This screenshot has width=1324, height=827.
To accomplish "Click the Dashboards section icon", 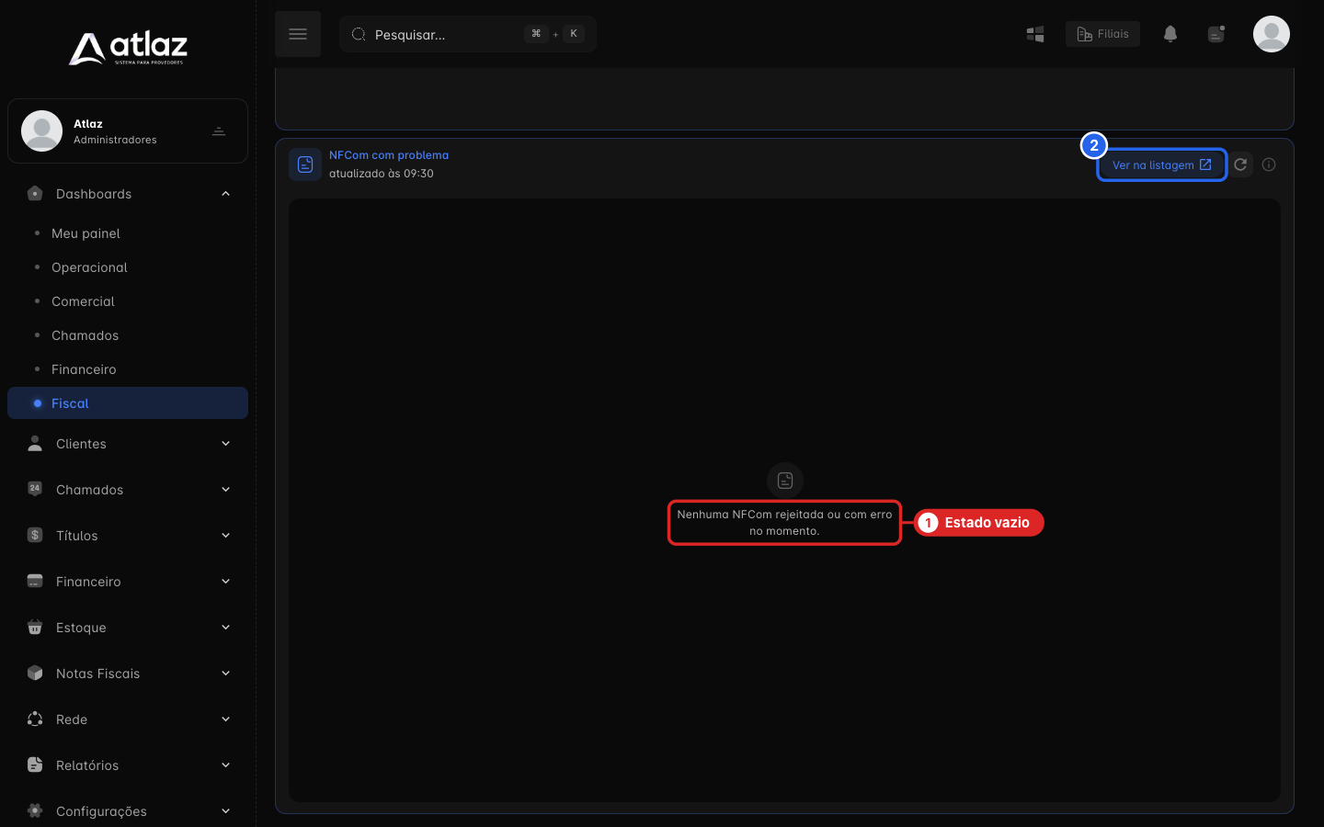I will (x=35, y=194).
